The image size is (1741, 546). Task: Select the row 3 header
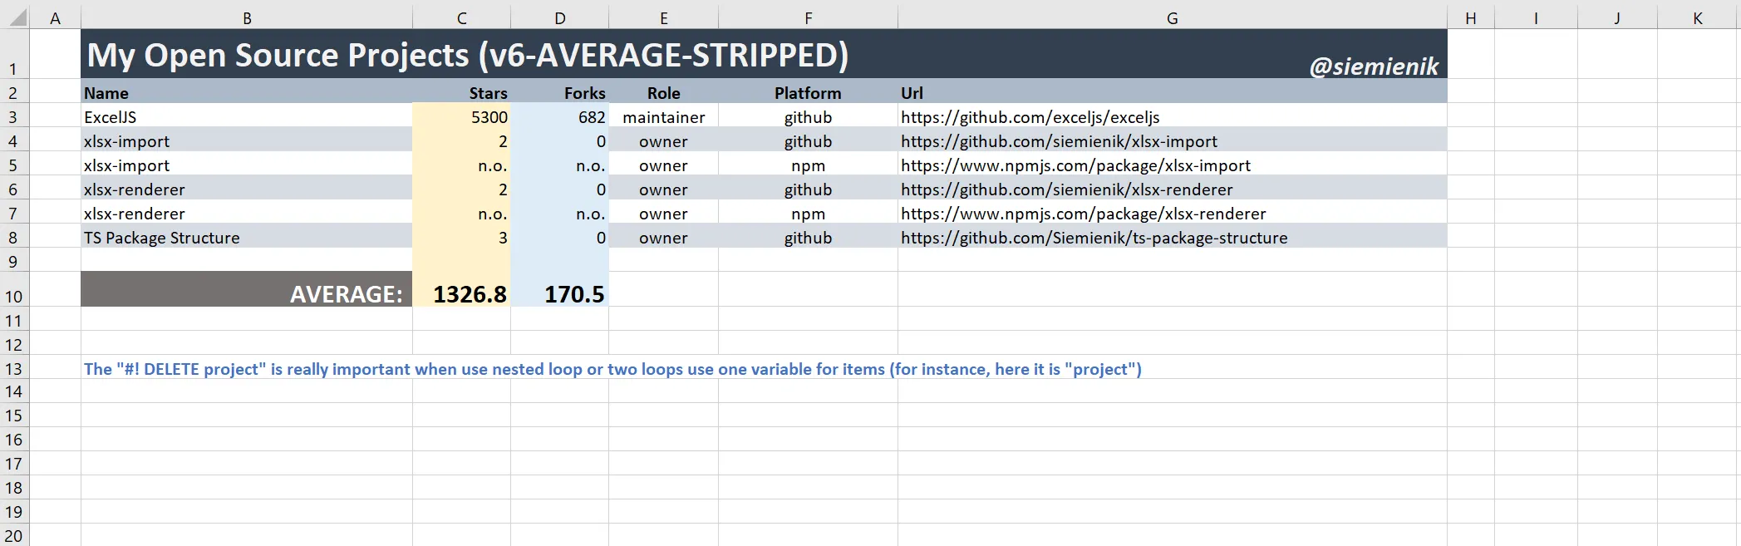(14, 117)
